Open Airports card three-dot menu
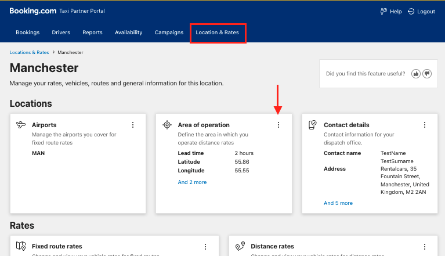This screenshot has height=256, width=445. pyautogui.click(x=133, y=125)
